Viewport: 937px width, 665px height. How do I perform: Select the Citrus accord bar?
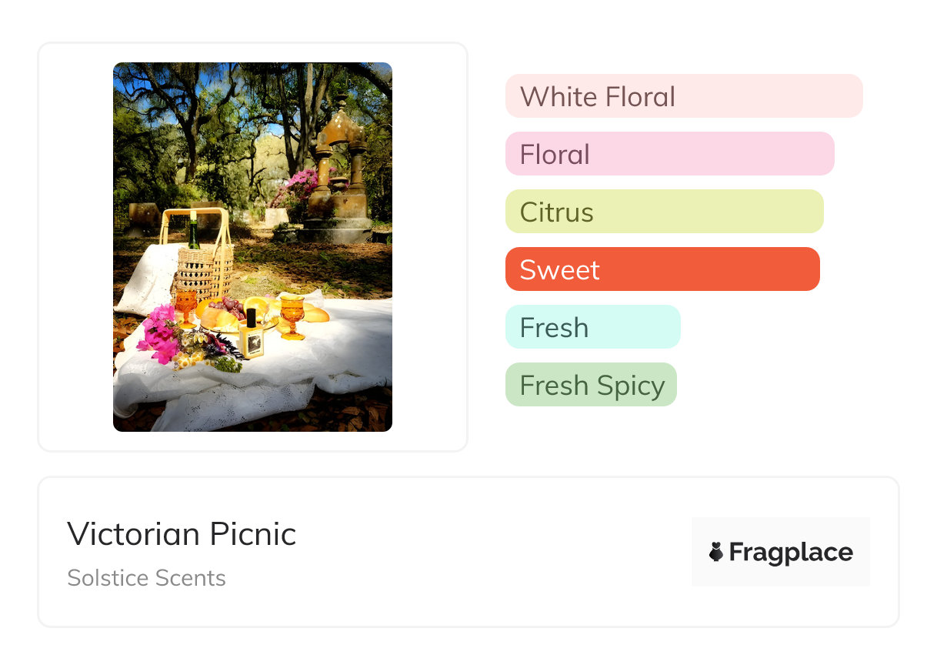pyautogui.click(x=664, y=212)
